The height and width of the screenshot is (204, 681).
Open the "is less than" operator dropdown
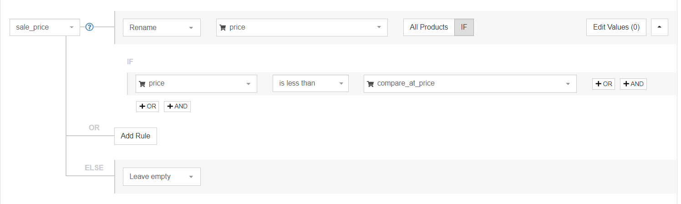click(310, 83)
